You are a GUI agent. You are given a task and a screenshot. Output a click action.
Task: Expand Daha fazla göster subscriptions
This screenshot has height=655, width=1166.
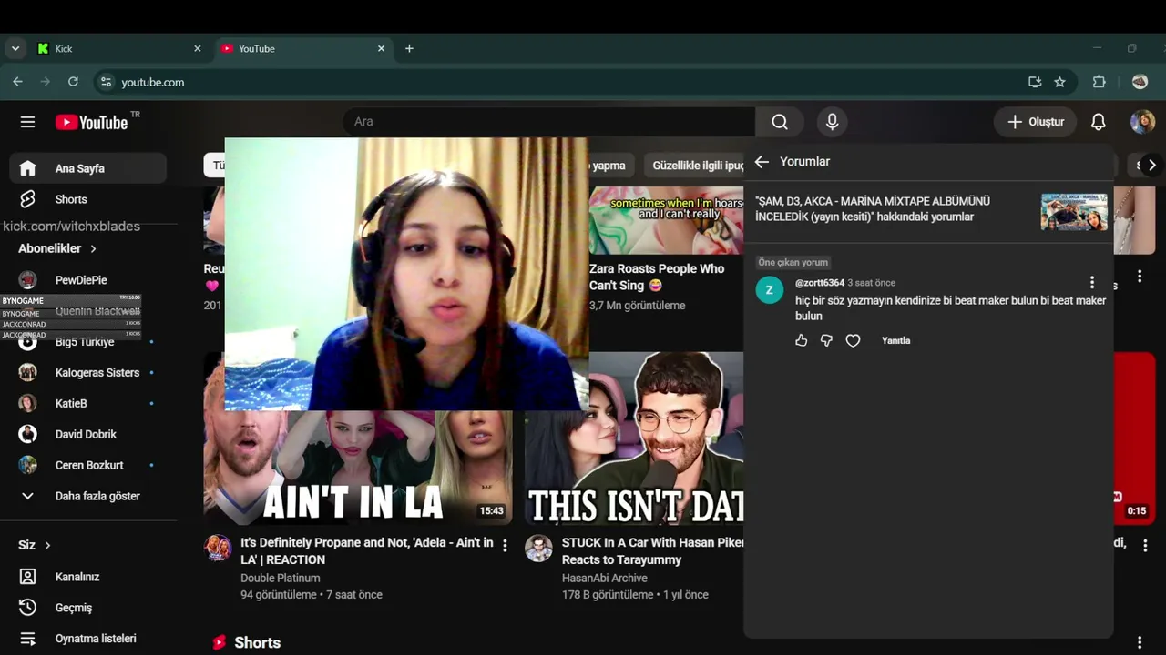[x=88, y=496]
